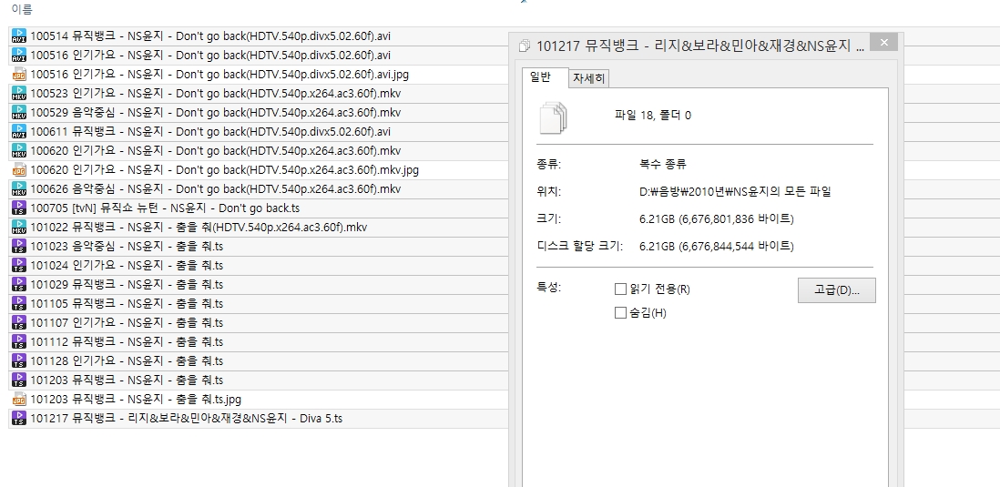This screenshot has height=487, width=1000.
Task: Click the TS icon of 101203 뮤직뱅크 .ts file
Action: 19,380
